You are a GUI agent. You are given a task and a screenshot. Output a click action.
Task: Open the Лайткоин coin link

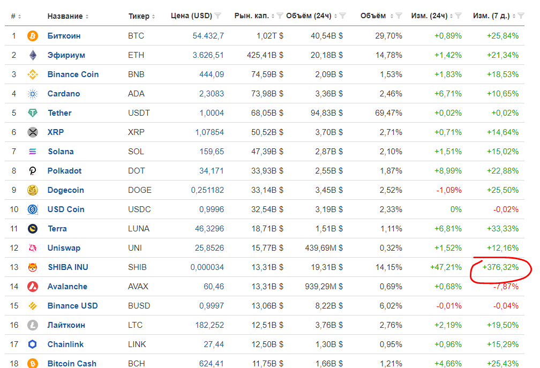[x=66, y=325]
